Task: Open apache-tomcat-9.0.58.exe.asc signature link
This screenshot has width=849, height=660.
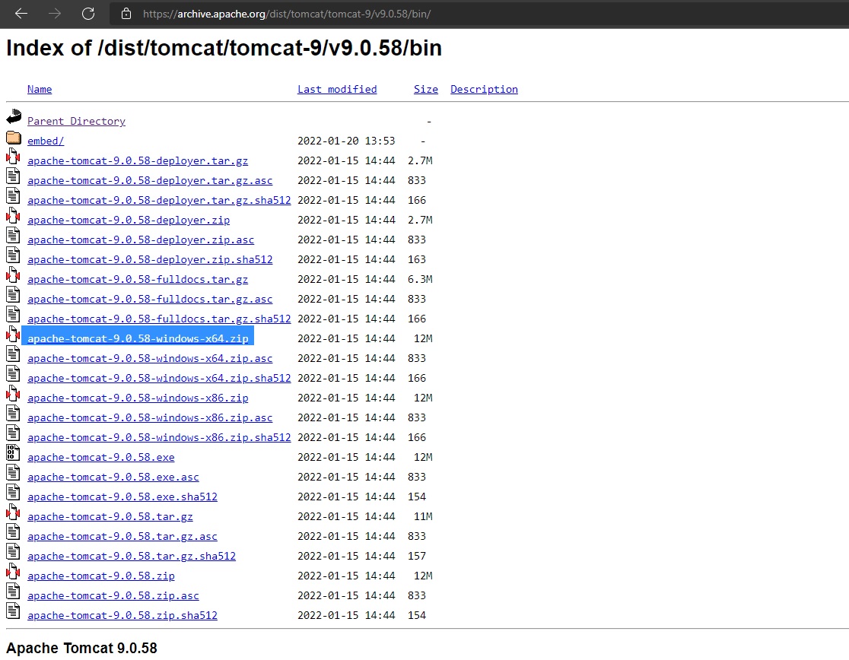Action: [113, 477]
